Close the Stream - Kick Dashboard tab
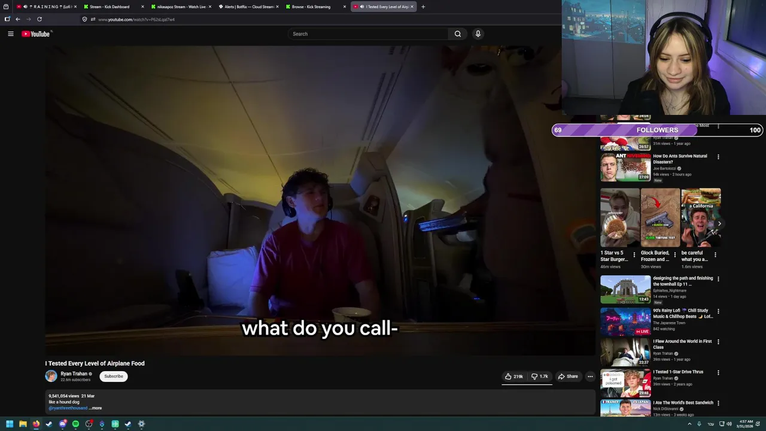 [x=142, y=7]
